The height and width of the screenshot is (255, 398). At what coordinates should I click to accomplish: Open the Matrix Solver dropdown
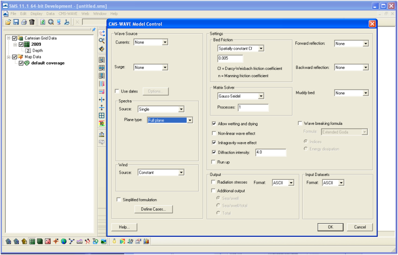(x=241, y=96)
